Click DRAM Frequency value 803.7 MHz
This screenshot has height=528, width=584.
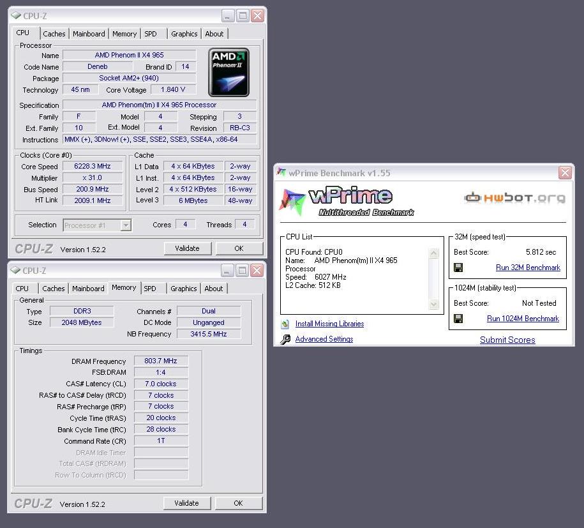(x=161, y=361)
